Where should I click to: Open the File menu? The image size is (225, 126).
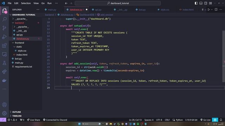[9, 3]
